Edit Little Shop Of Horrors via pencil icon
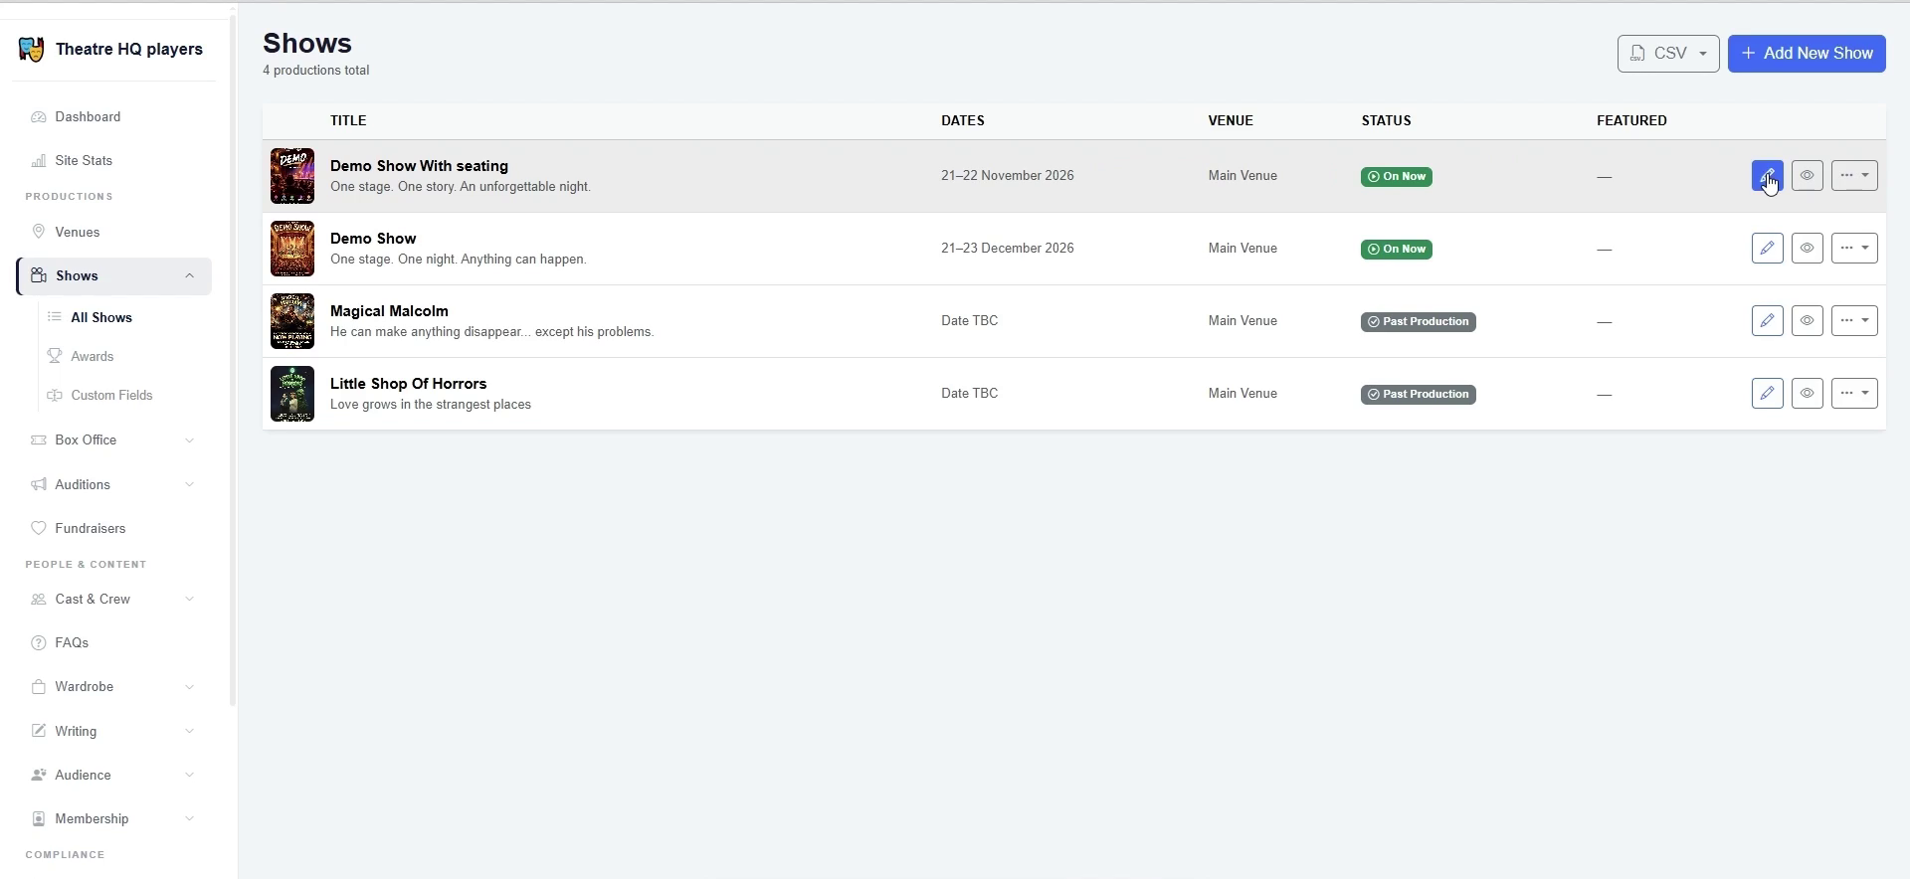 coord(1767,394)
